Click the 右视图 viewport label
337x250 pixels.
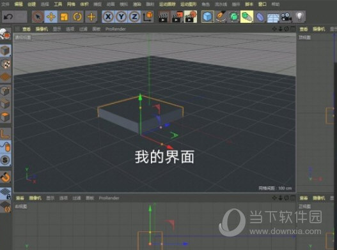point(21,206)
